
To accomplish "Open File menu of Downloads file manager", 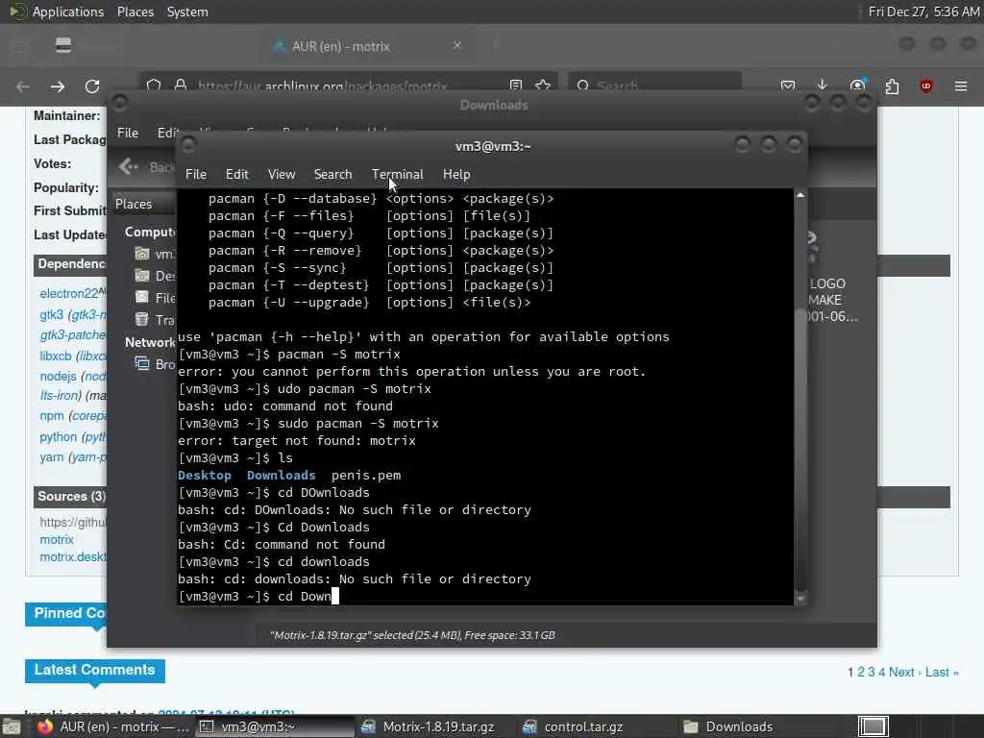I will 128,133.
